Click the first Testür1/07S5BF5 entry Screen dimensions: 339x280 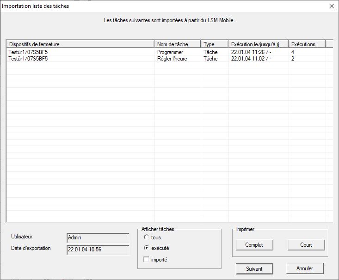pyautogui.click(x=28, y=52)
